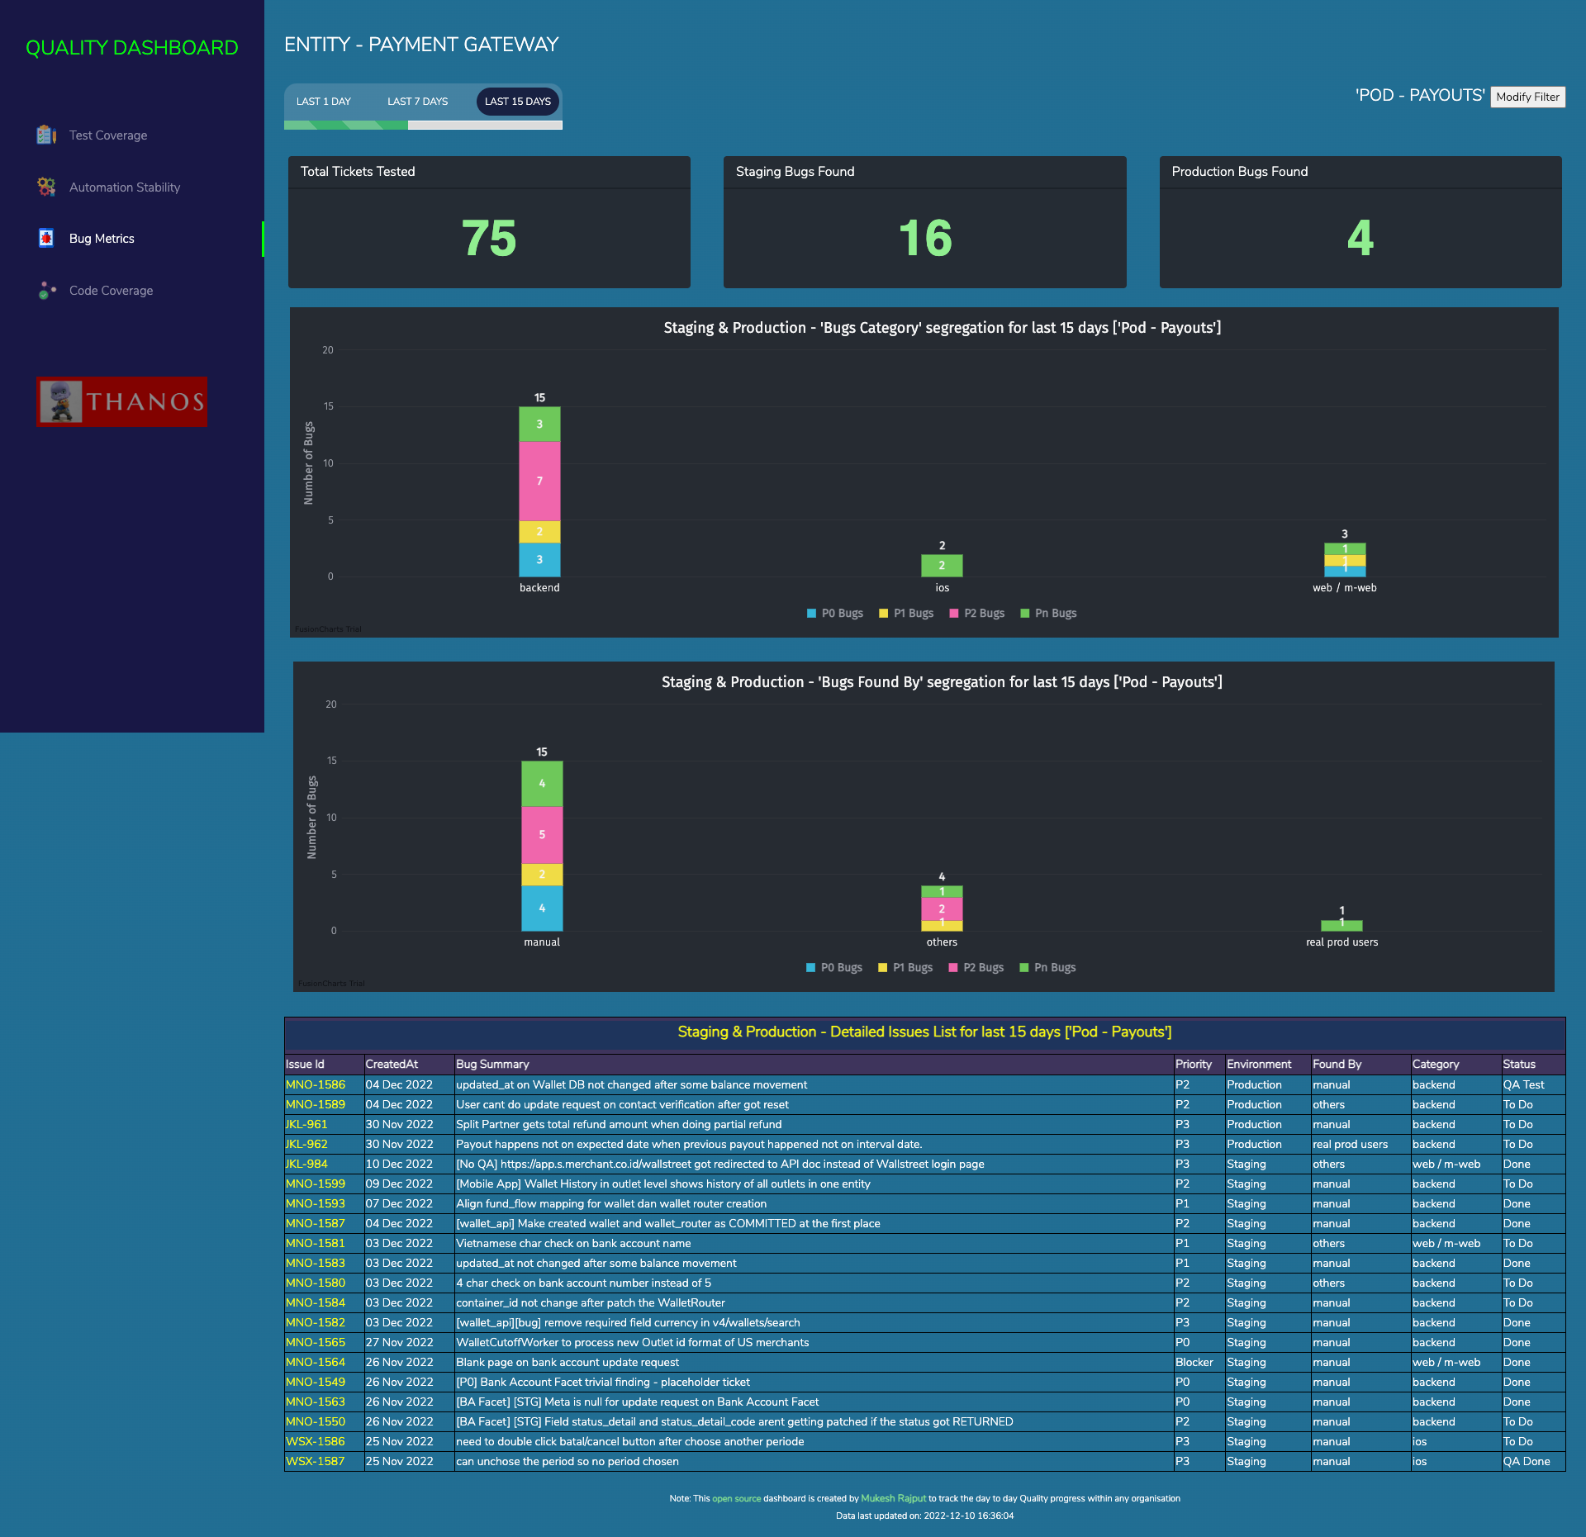Viewport: 1586px width, 1537px height.
Task: Click the Bug Metrics bug icon
Action: click(46, 239)
